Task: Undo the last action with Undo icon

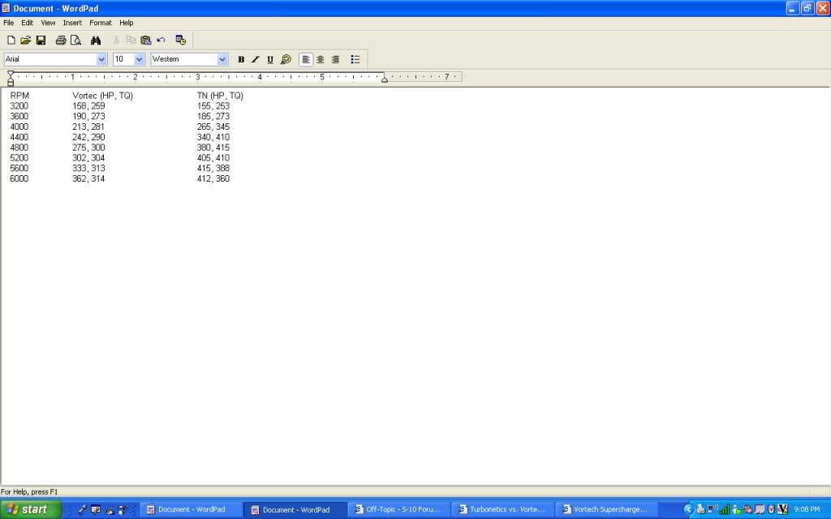Action: (161, 41)
